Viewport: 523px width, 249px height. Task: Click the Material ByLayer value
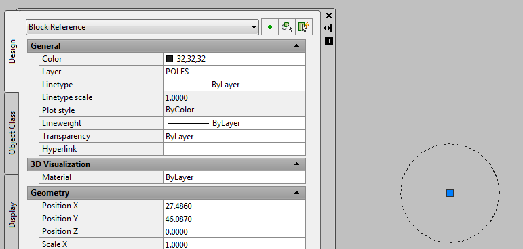pyautogui.click(x=235, y=177)
